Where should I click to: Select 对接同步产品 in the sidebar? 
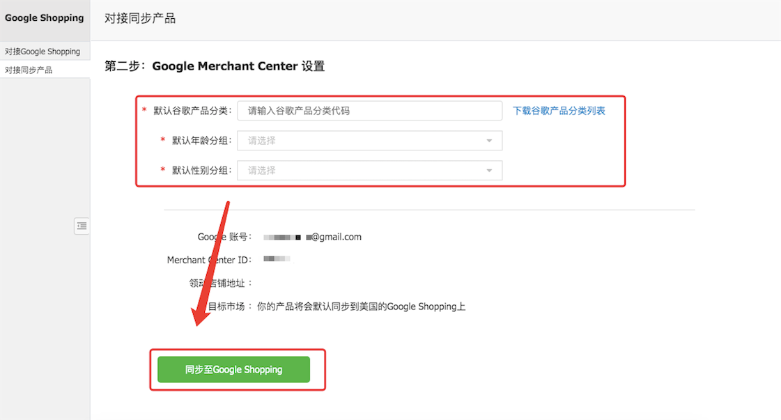point(29,70)
